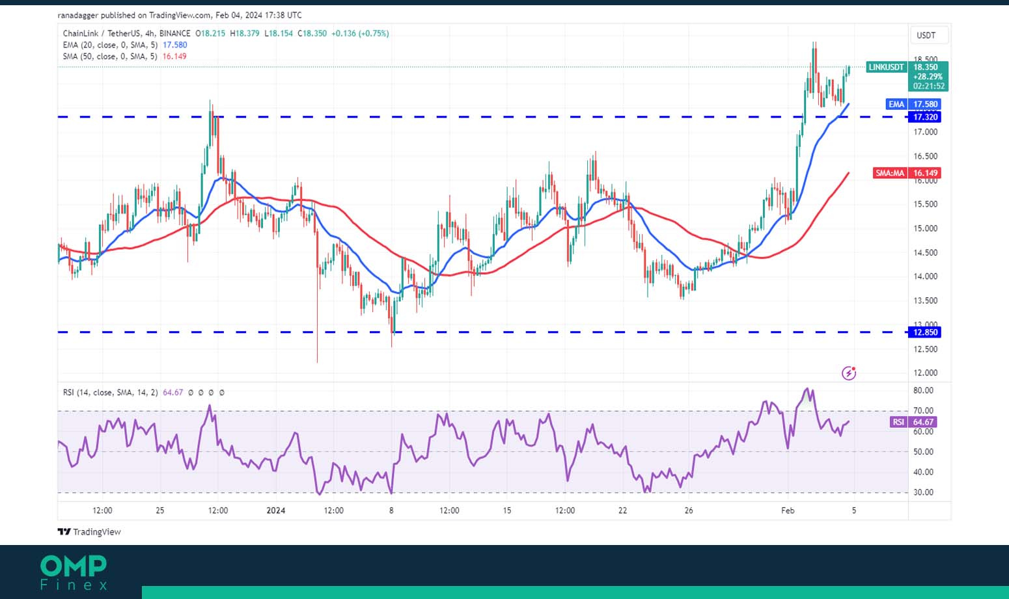Viewport: 1009px width, 599px height.
Task: Click the red SMA:MA axis tag
Action: [890, 173]
